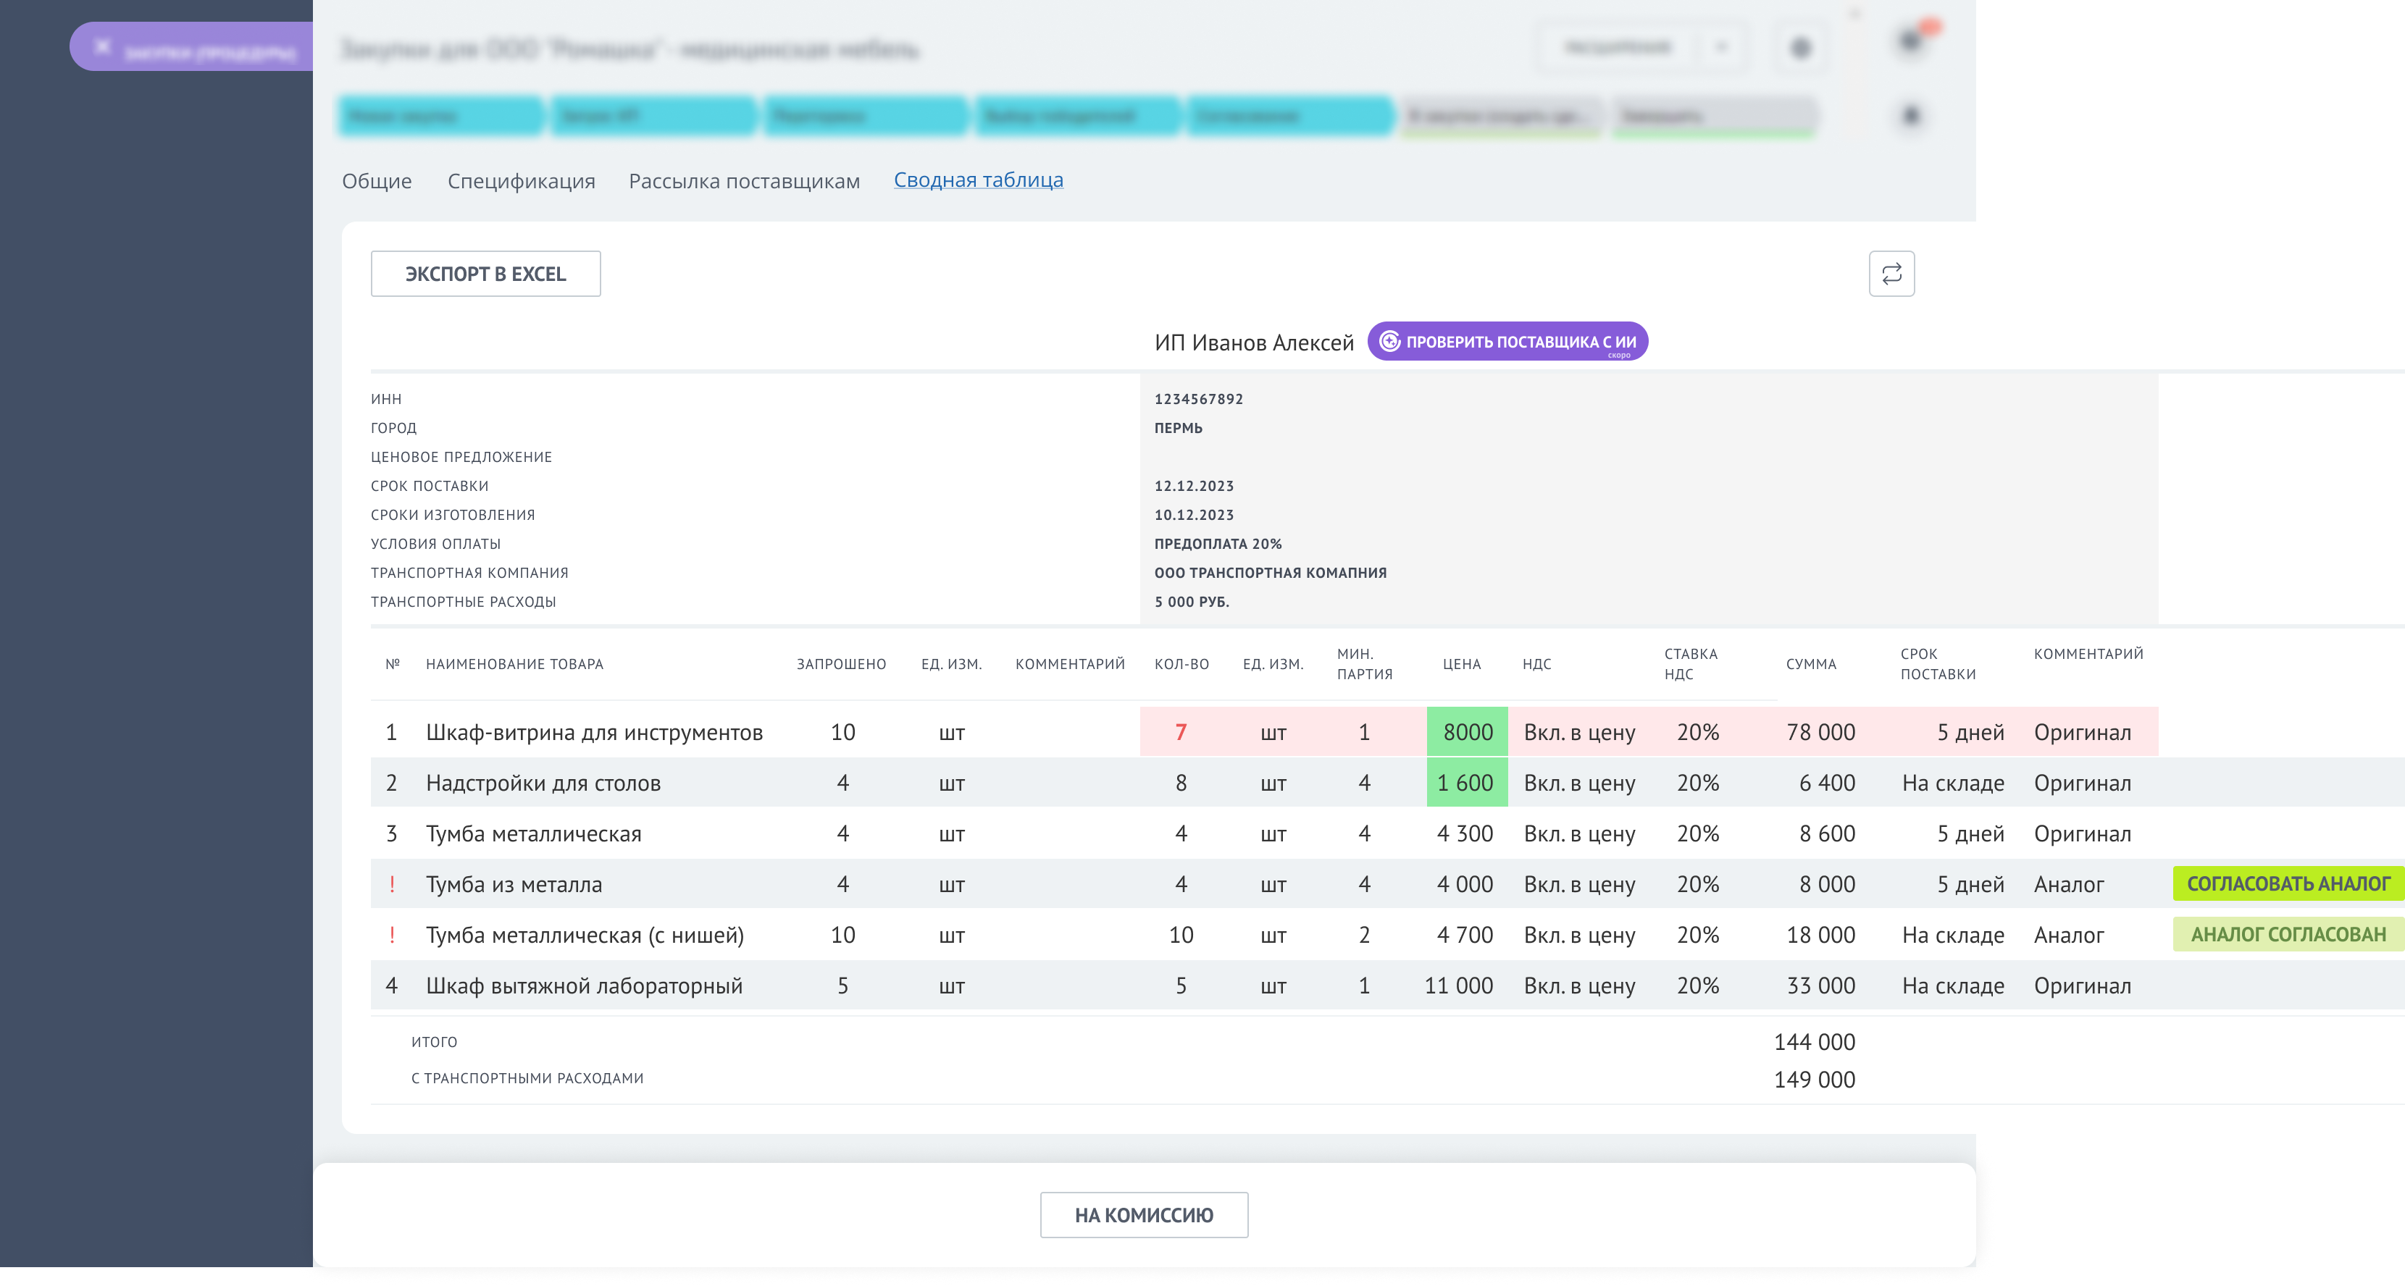The height and width of the screenshot is (1286, 2405).
Task: Close the purple procurement panel tab
Action: point(103,46)
